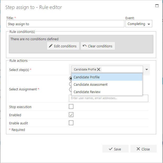The height and width of the screenshot is (163, 163).
Task: Click the 'Rule condition(s)' group label
Action: [x=22, y=32]
